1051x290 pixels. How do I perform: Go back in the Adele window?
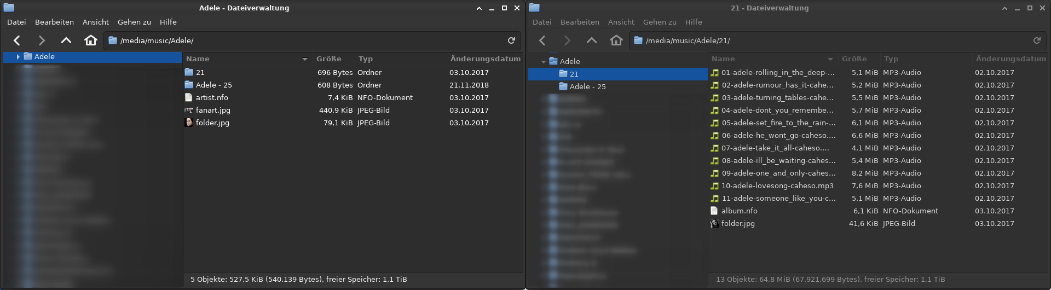pyautogui.click(x=17, y=40)
